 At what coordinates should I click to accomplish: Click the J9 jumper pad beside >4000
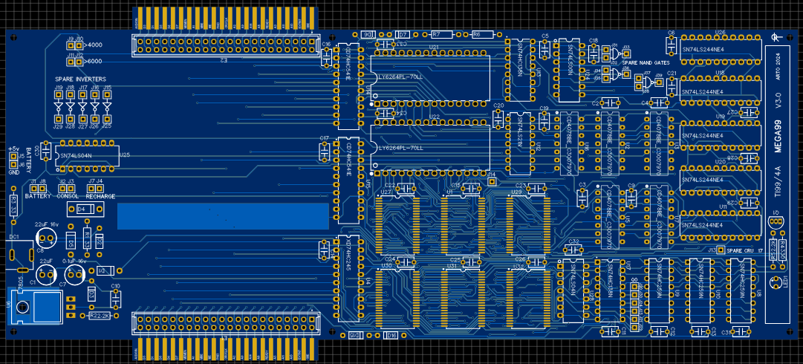[x=71, y=46]
